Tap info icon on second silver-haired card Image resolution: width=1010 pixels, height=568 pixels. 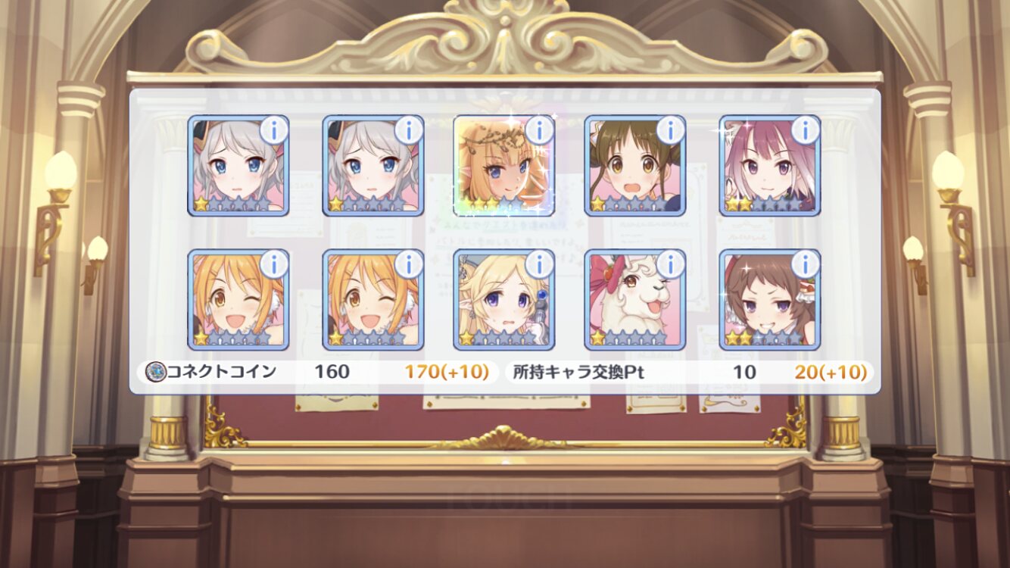point(409,130)
